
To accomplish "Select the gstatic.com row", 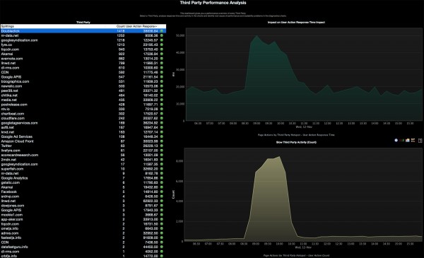I will (x=83, y=183).
